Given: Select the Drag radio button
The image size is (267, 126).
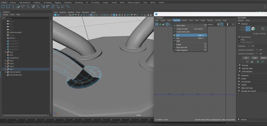Looking at the screenshot, I should pos(239,39).
